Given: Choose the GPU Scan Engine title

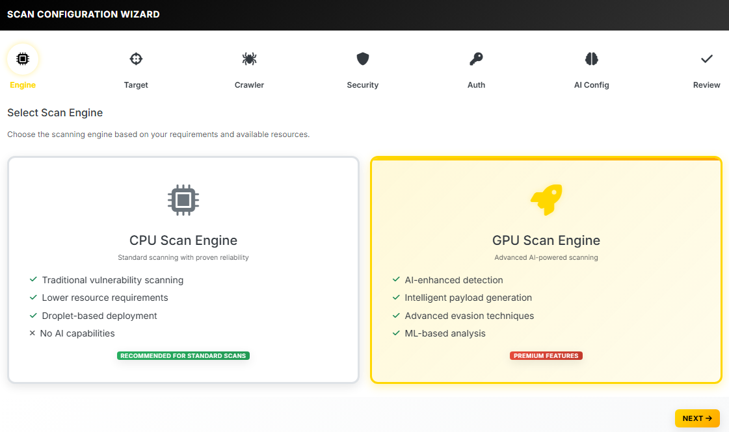Looking at the screenshot, I should (x=546, y=240).
